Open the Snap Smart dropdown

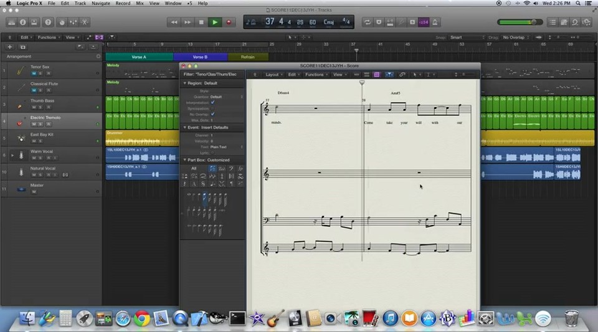[x=467, y=37]
